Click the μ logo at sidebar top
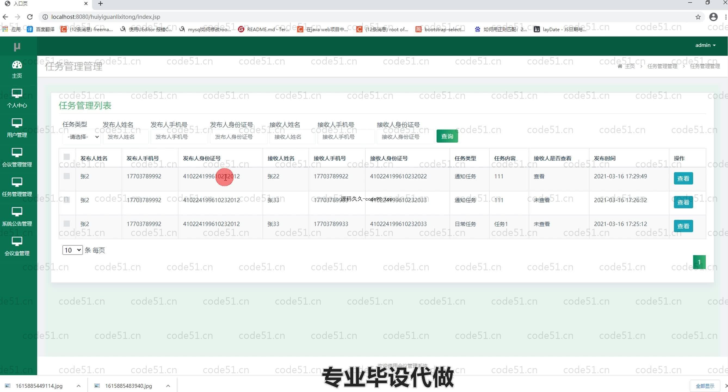 coord(17,46)
